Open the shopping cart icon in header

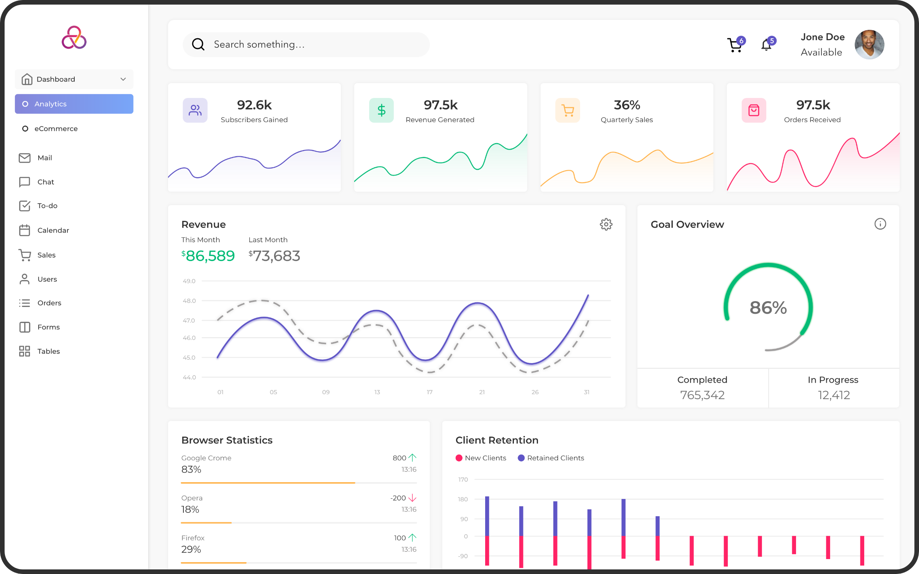pos(734,45)
